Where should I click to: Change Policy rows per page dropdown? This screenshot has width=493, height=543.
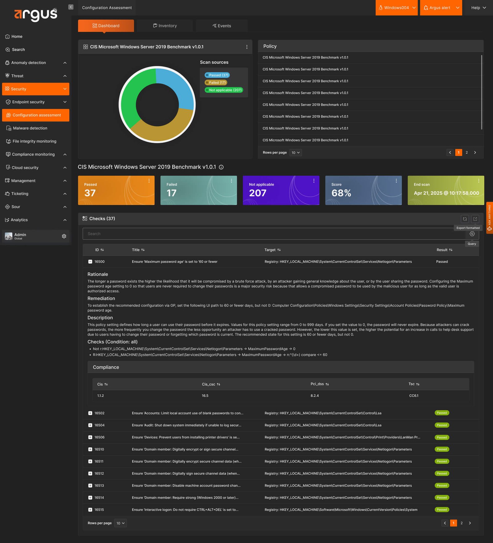(295, 153)
